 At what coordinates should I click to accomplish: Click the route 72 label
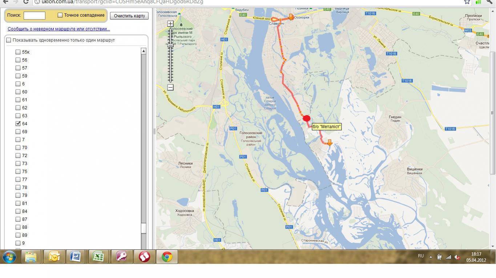coord(25,155)
